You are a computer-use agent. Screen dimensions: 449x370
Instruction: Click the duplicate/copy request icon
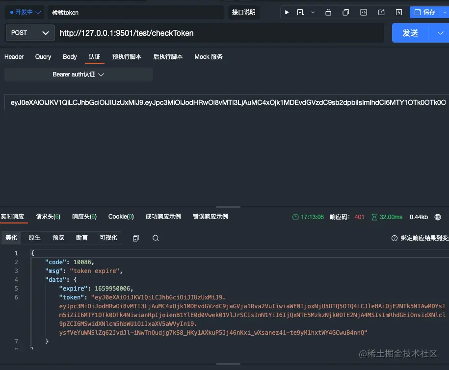[x=345, y=12]
